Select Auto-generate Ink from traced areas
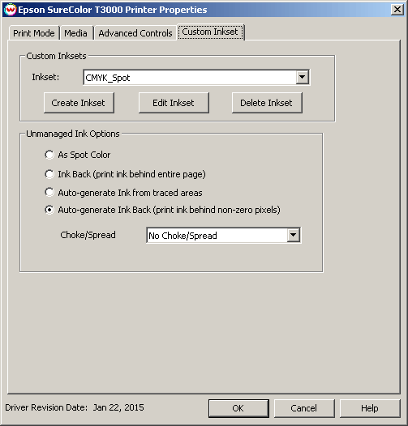Screen dimensions: 408x426 (123, 193)
